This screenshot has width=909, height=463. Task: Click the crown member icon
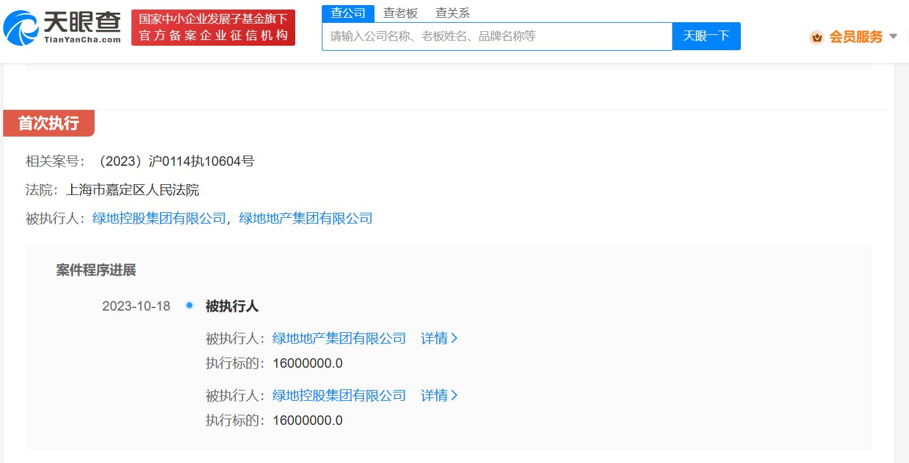click(817, 37)
